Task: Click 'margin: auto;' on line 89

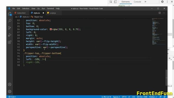Action: (34, 38)
